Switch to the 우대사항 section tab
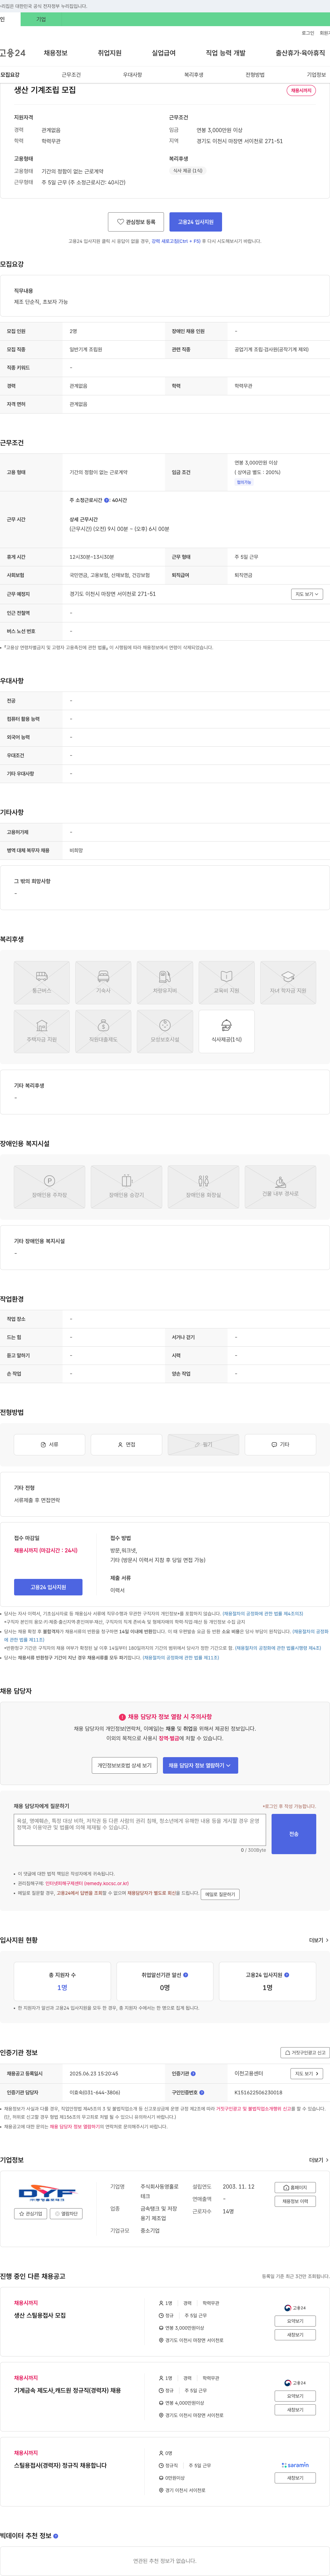 coord(132,75)
